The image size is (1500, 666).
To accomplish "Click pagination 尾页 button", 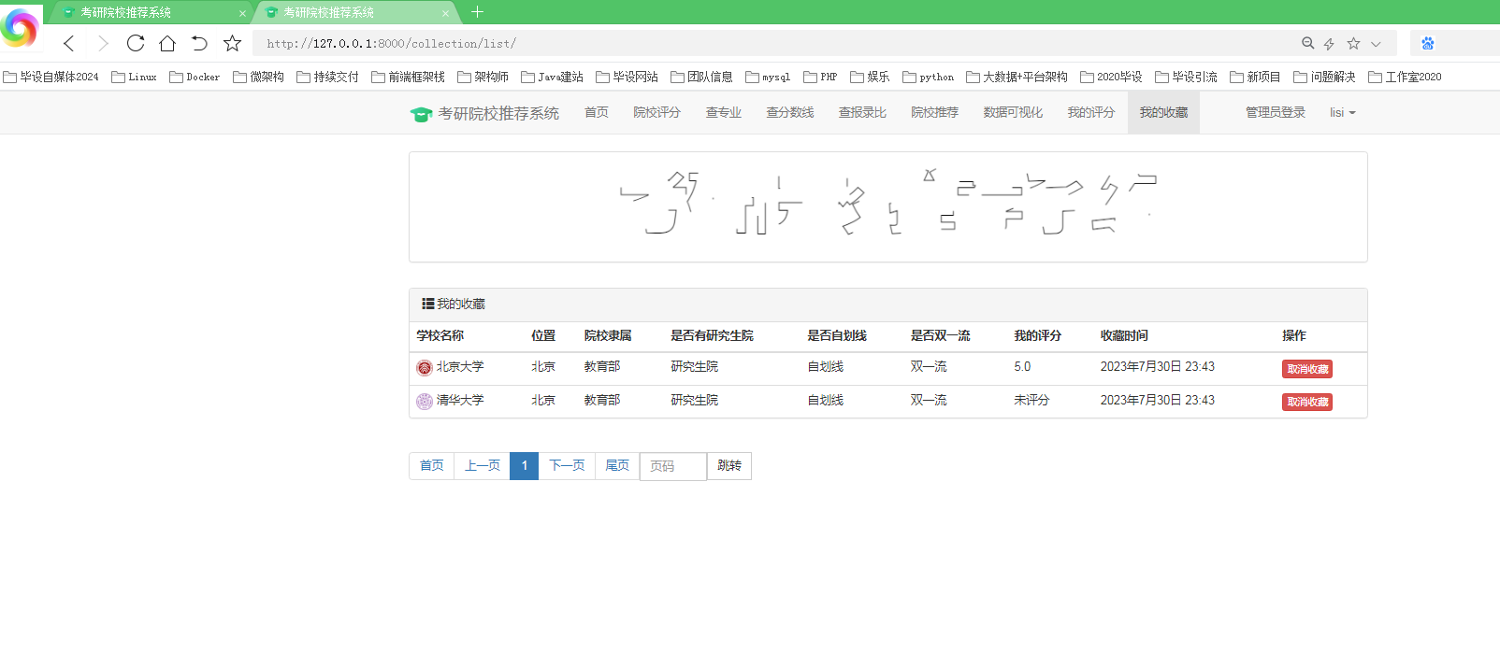I will point(617,466).
